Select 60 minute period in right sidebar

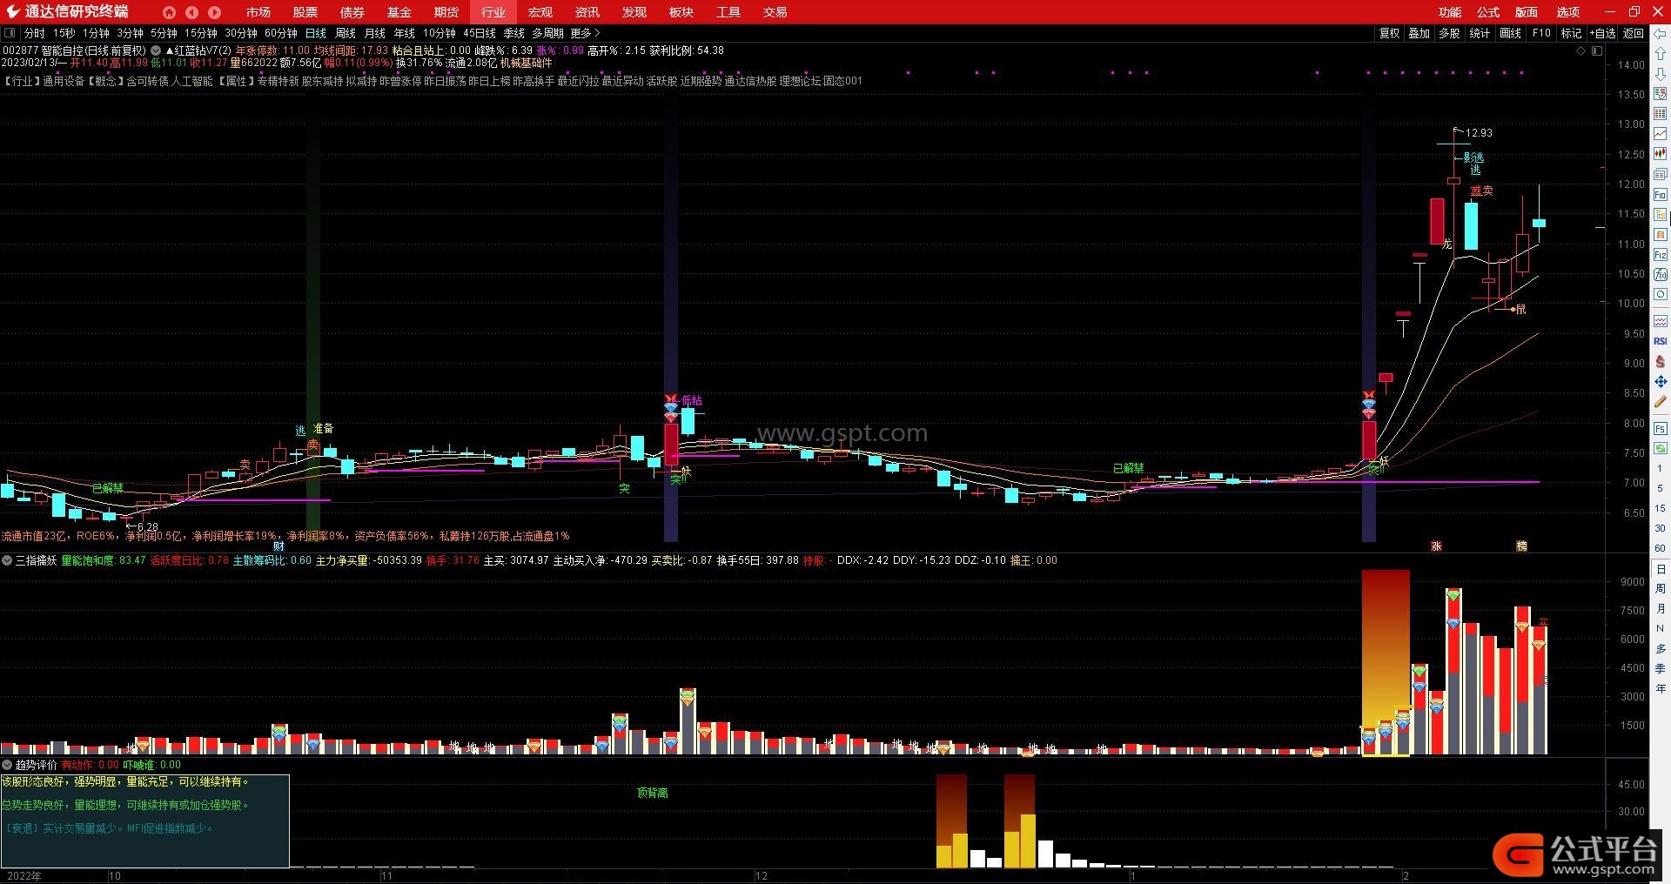coord(1661,548)
